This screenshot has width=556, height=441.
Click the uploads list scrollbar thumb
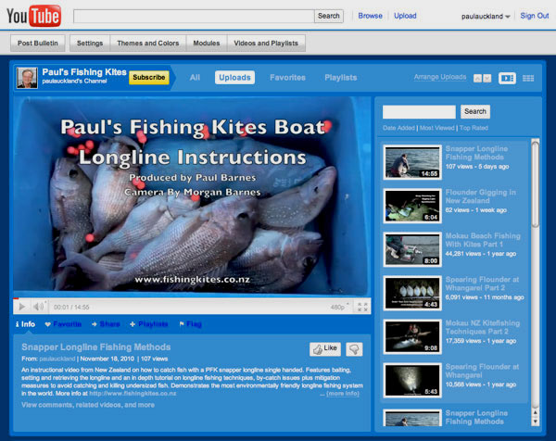click(x=535, y=183)
